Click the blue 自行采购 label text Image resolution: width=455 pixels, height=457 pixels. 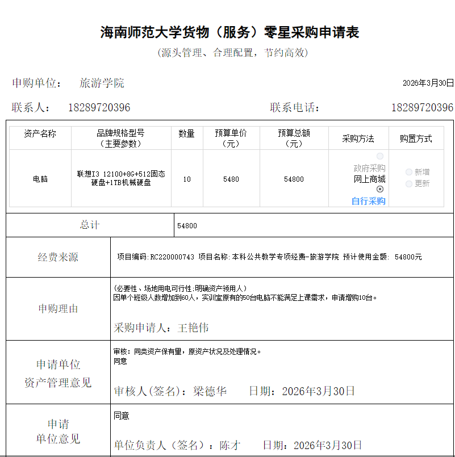coord(369,201)
